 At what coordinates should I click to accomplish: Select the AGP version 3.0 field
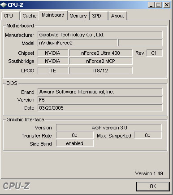pyautogui.click(x=109, y=128)
